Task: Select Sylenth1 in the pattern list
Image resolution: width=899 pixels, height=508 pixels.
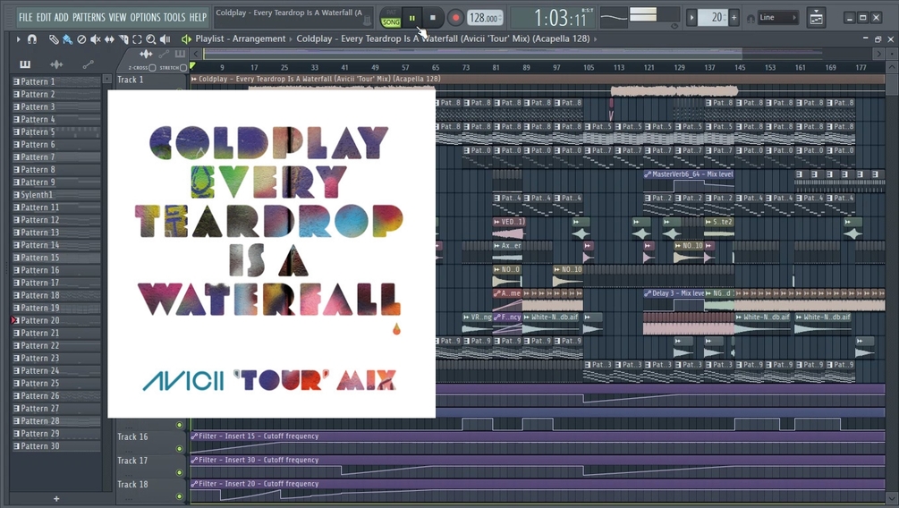Action: (55, 195)
